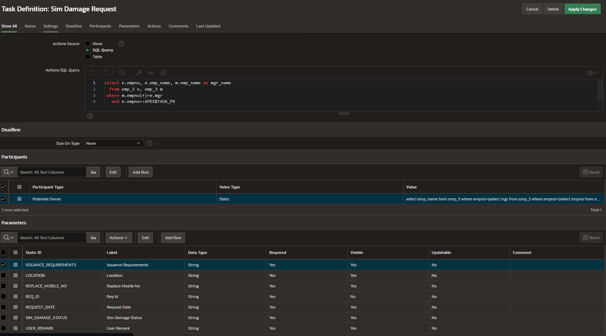Screen dimensions: 606x336
Task: Open Query Builder hammer icon
Action: pyautogui.click(x=139, y=73)
